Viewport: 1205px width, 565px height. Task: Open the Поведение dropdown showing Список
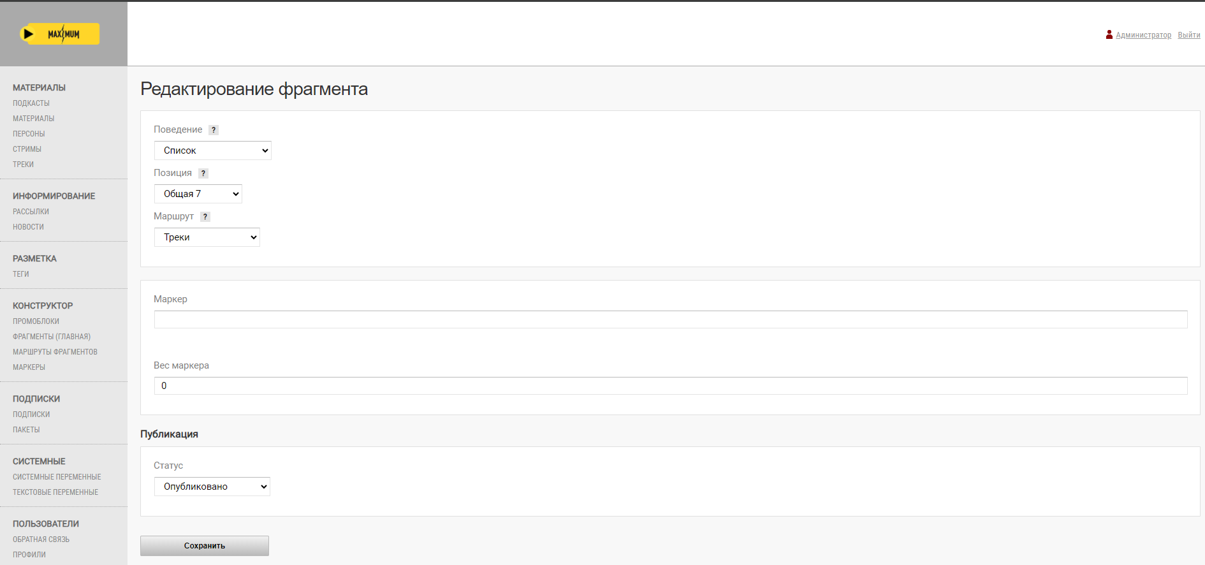click(x=213, y=150)
